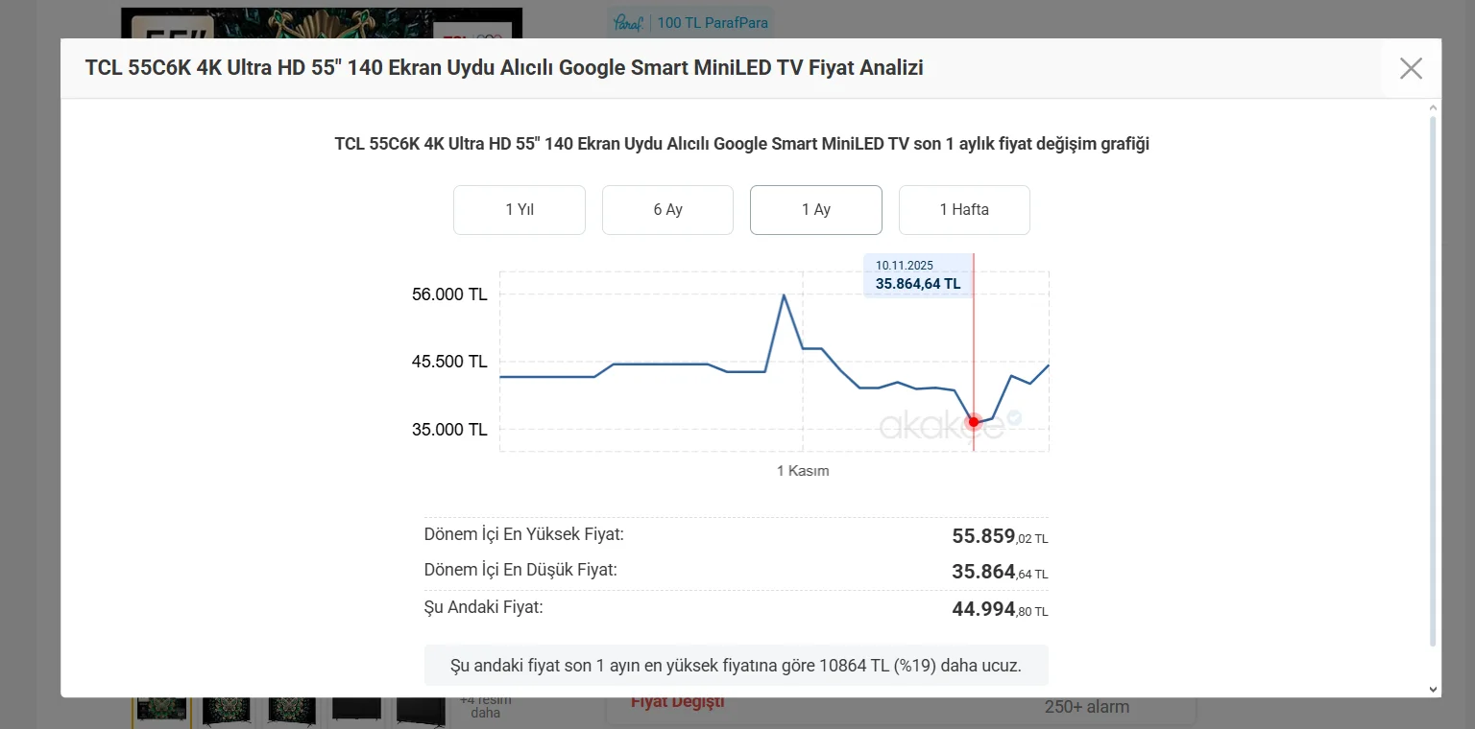Close the Fiyat Analizi dialog
Image resolution: width=1475 pixels, height=729 pixels.
click(x=1410, y=68)
